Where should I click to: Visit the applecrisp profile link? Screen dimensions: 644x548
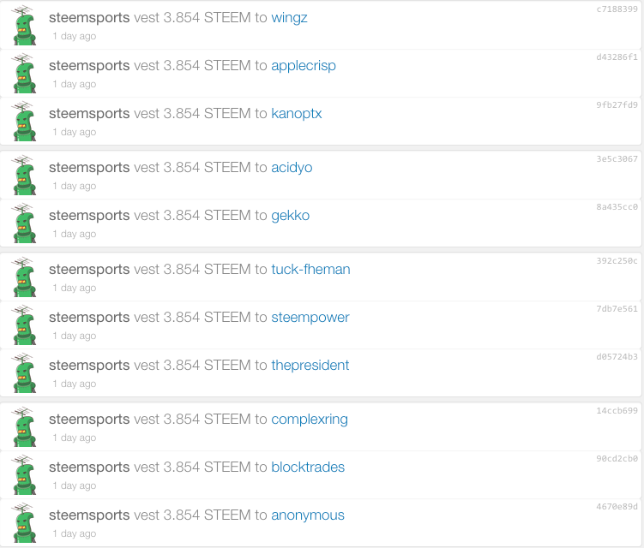click(x=304, y=66)
